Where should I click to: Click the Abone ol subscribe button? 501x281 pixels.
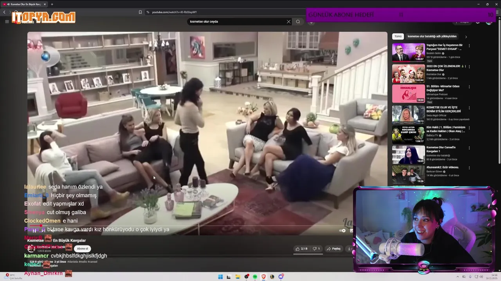coord(83,249)
